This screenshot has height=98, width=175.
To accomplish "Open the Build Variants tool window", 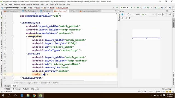I will click(x=1, y=70).
